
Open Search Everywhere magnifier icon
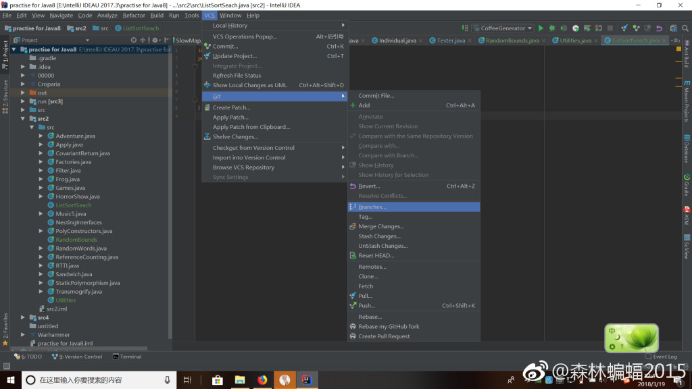tap(685, 28)
